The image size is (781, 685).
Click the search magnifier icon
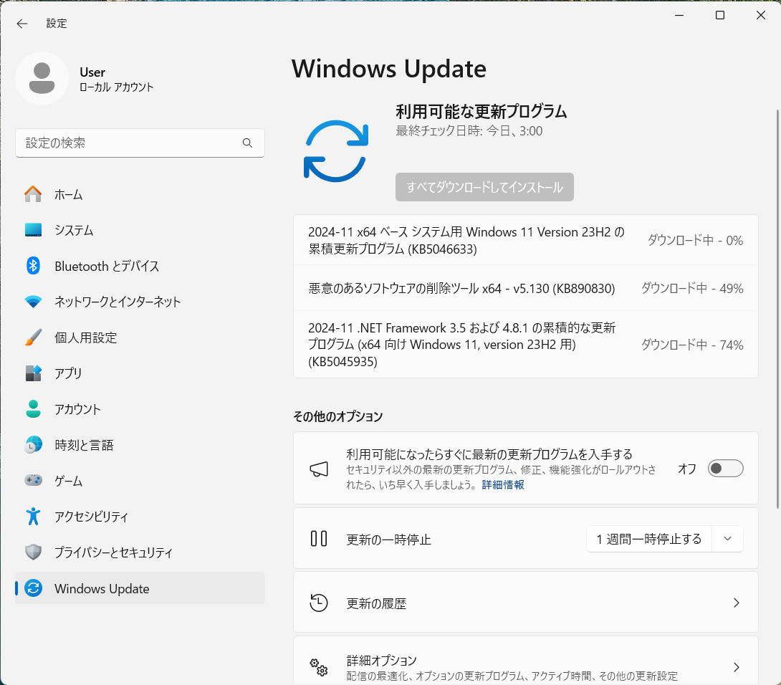tap(247, 143)
